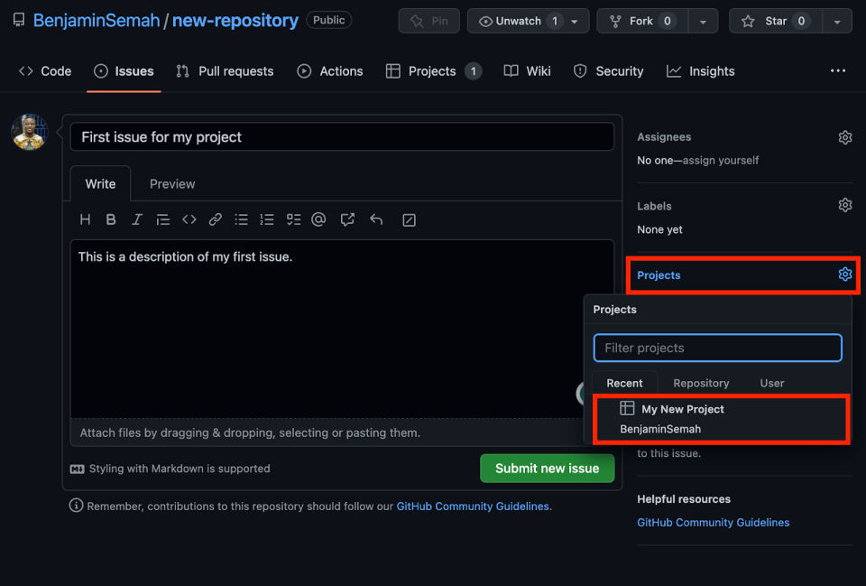Click the Projects gear icon
The width and height of the screenshot is (866, 586).
click(x=845, y=274)
